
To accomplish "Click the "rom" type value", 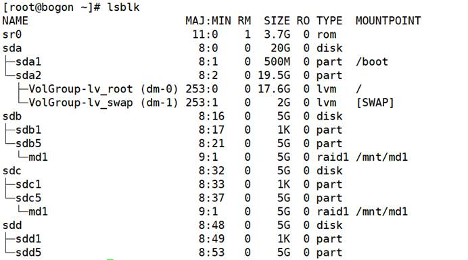I will [x=326, y=34].
